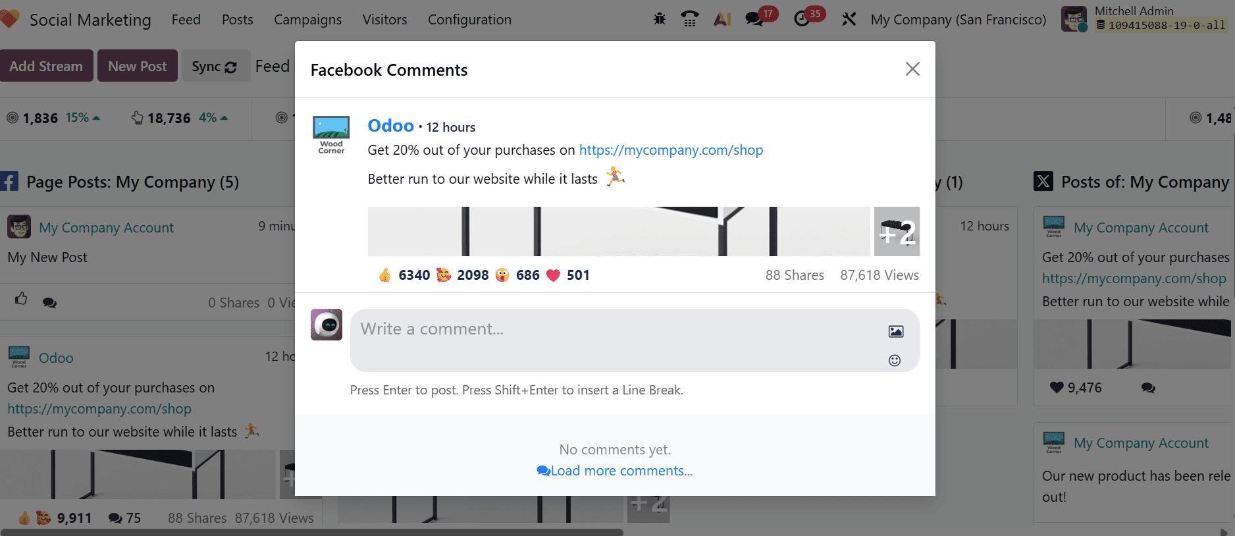1235x536 pixels.
Task: Click the horizontal scrollbar at bottom
Action: click(x=312, y=532)
